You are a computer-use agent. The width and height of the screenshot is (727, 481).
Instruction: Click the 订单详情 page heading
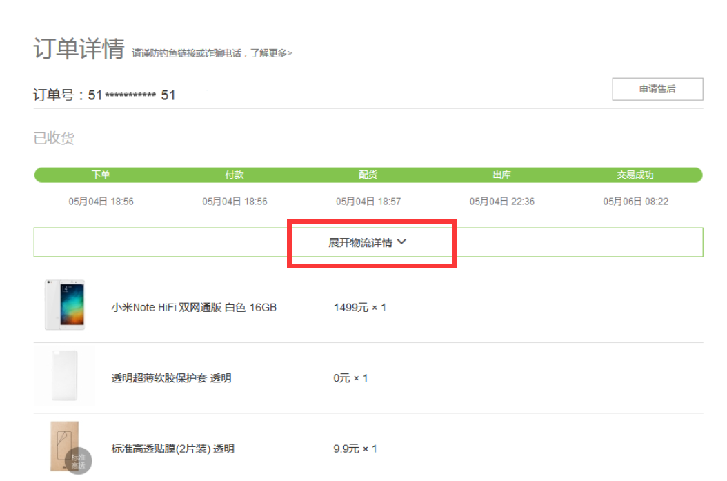(79, 49)
